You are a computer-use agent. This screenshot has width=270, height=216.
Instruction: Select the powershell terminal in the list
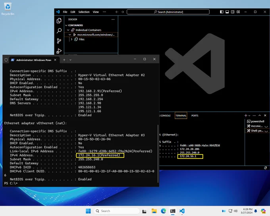click(x=257, y=121)
